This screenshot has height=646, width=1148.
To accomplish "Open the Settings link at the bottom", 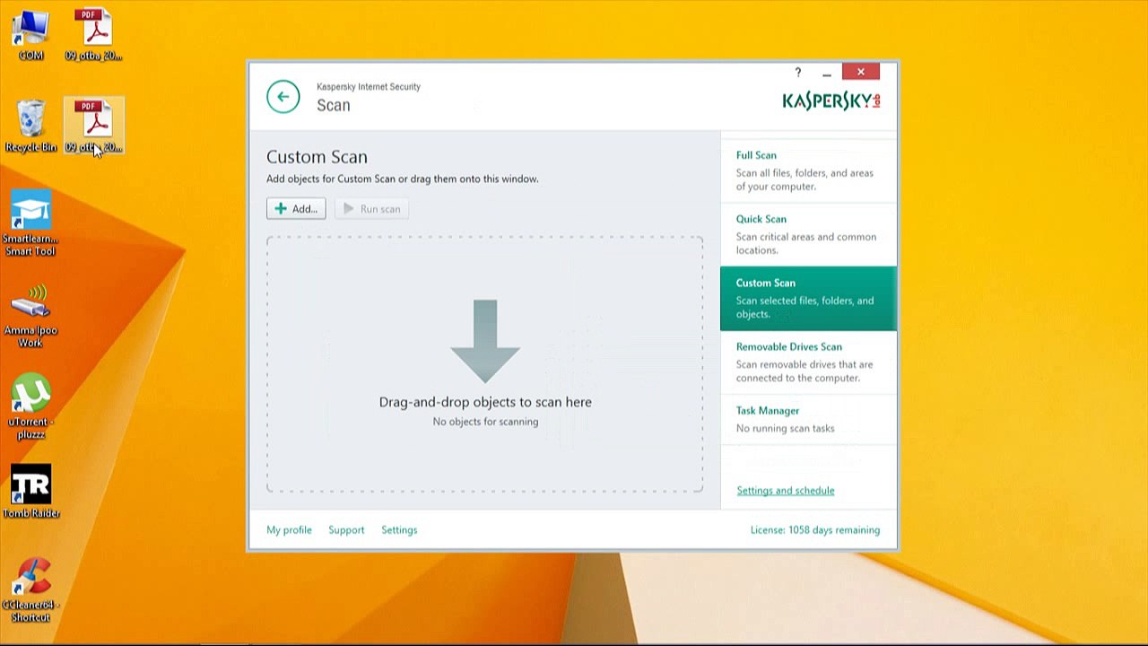I will [399, 530].
